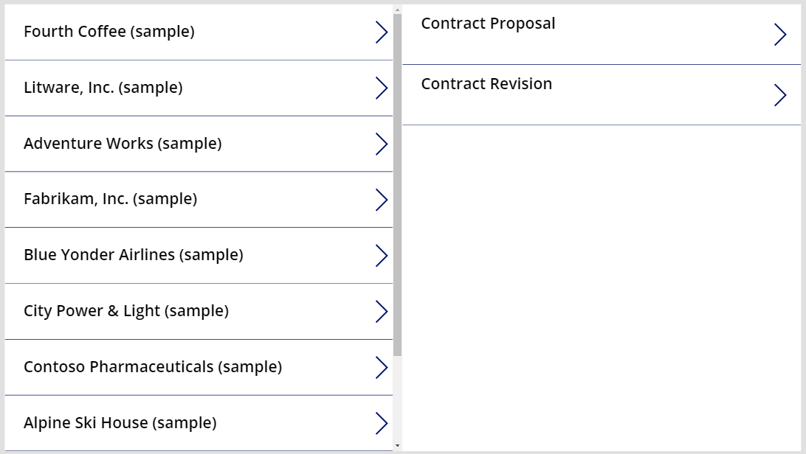The width and height of the screenshot is (806, 454).
Task: Select the Adventure Works arrow icon
Action: tap(382, 144)
